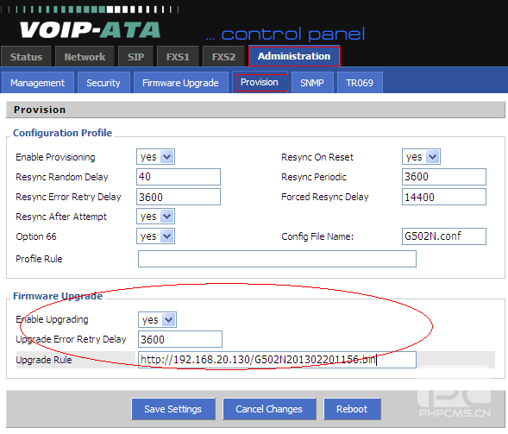Click the Enable Upgrading label

click(x=52, y=319)
